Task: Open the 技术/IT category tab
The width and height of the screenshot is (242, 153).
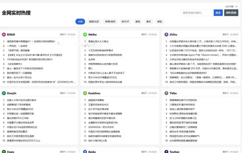Action: (125, 22)
